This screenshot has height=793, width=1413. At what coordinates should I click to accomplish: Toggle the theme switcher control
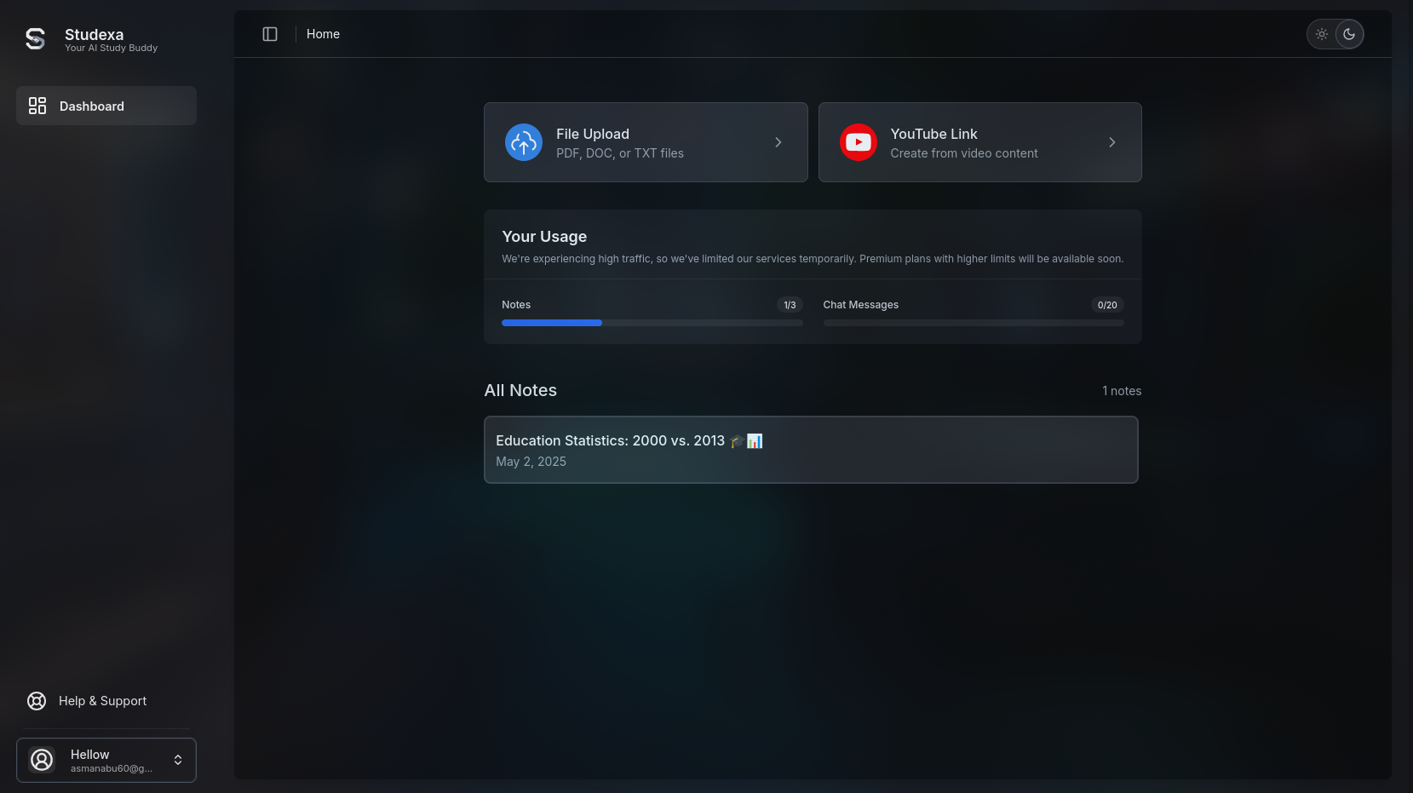click(x=1335, y=34)
